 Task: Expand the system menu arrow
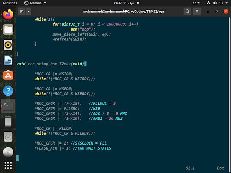click(x=227, y=3)
